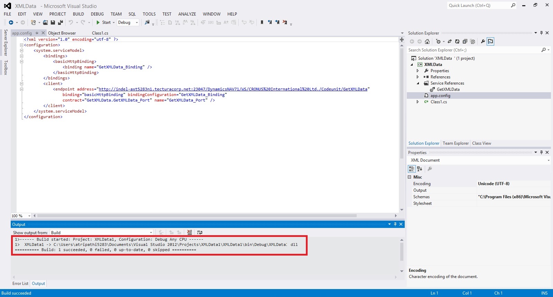Image resolution: width=553 pixels, height=297 pixels.
Task: Click the Property Pages wrench in Properties panel
Action: click(430, 169)
